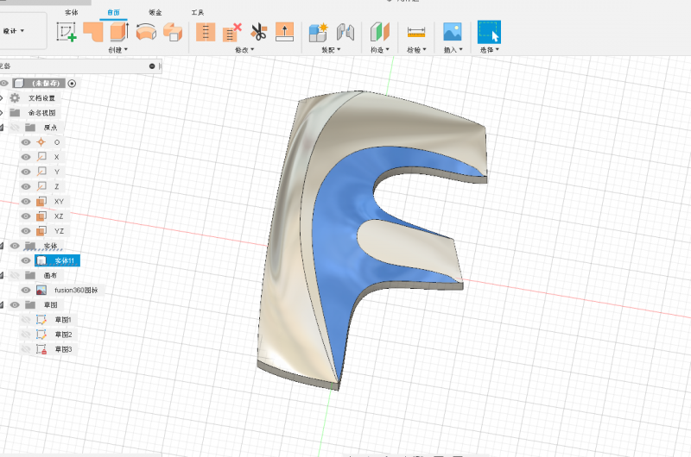Activate the (未保存) component radio button

tap(72, 83)
